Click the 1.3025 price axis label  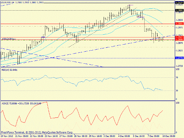click(x=179, y=20)
